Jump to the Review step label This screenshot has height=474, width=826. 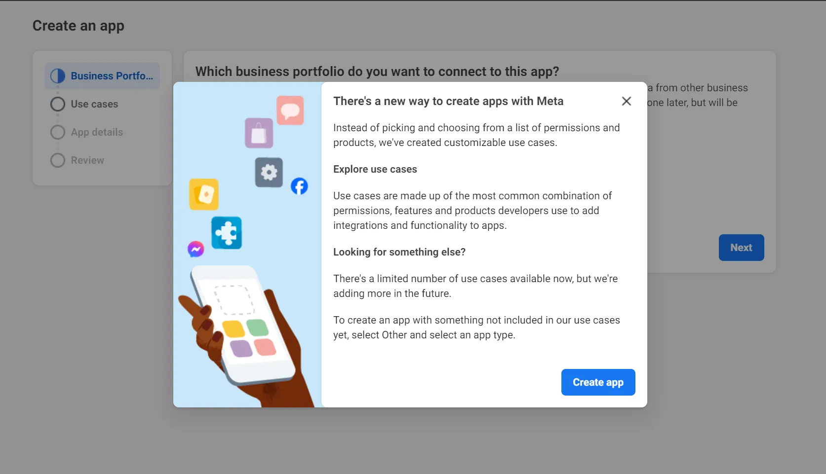[x=87, y=160]
